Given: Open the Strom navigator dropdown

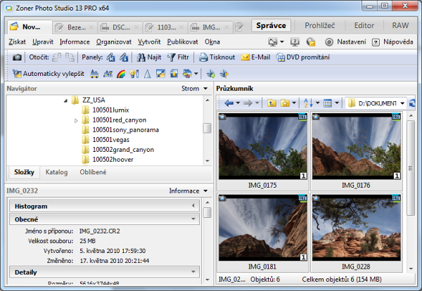Looking at the screenshot, I should [196, 89].
